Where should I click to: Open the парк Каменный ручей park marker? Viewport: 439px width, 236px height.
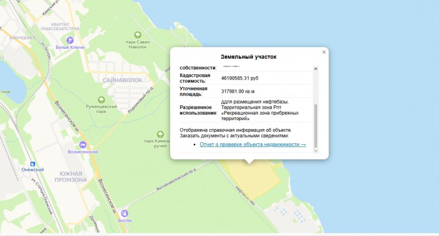coord(160,133)
